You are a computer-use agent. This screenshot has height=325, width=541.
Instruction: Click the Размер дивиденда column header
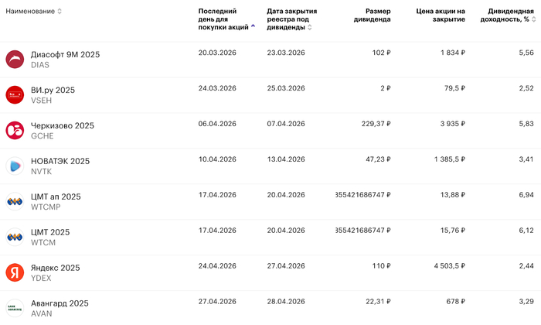click(373, 15)
